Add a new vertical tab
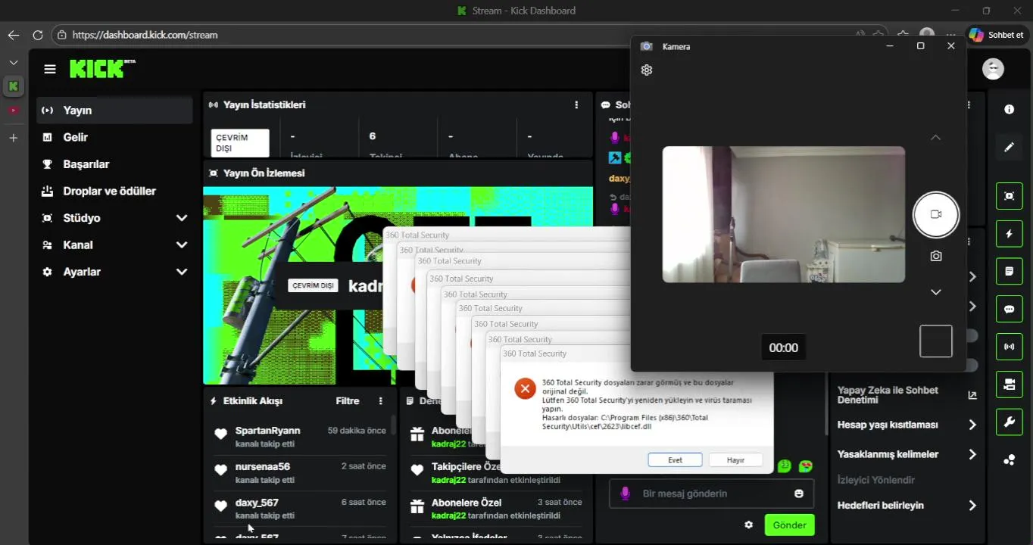Screen dimensions: 1033x545 click(x=13, y=138)
